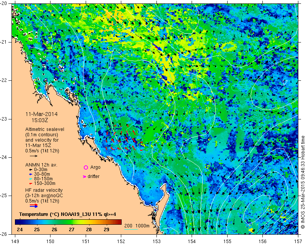Click the colorbar tick label 29
The height and width of the screenshot is (245, 306).
pos(106,229)
